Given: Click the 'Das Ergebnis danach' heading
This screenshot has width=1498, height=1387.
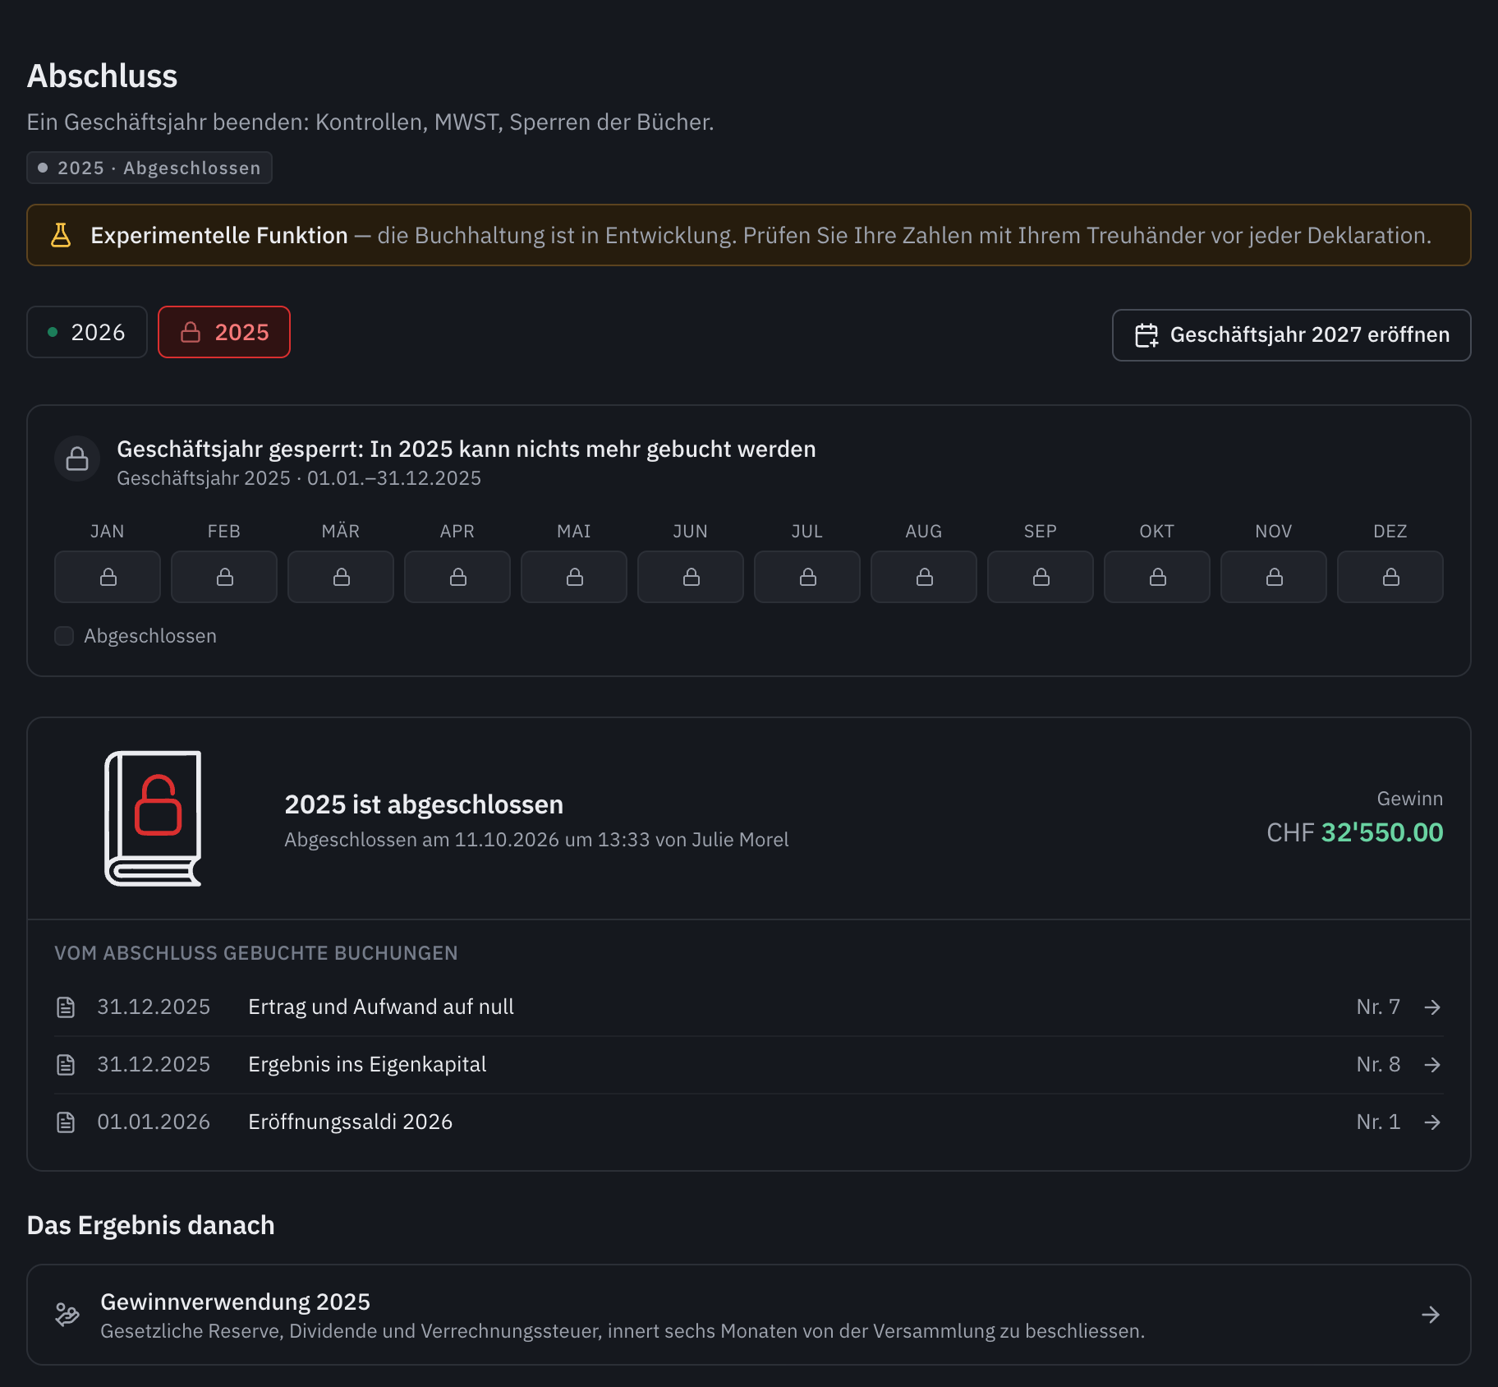Looking at the screenshot, I should pos(151,1225).
